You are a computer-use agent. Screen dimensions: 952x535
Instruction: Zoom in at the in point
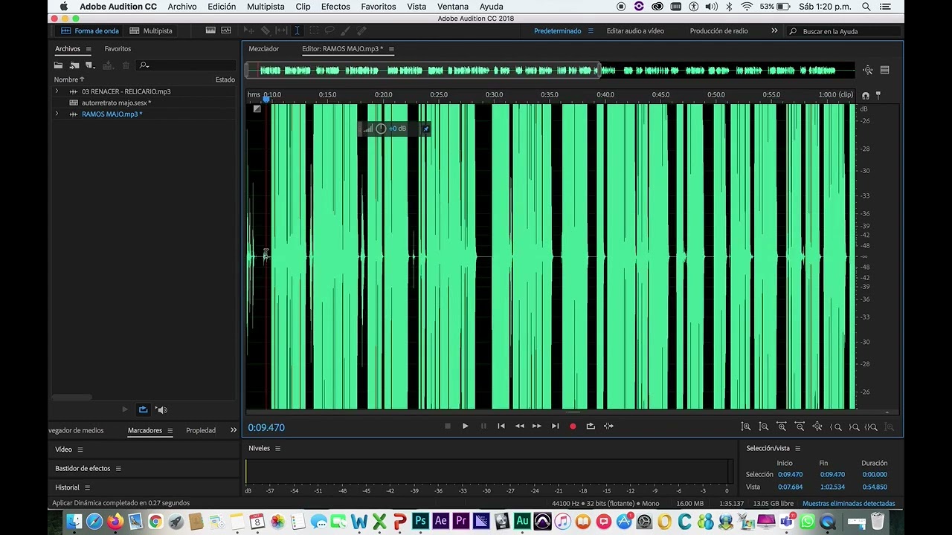tap(836, 427)
